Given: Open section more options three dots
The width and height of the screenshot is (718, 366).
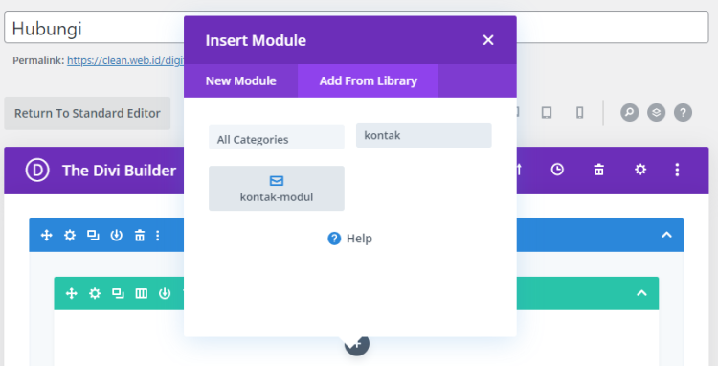Looking at the screenshot, I should point(158,235).
